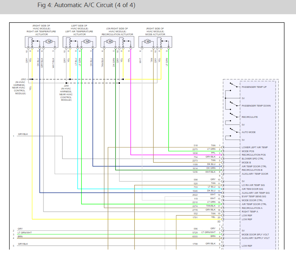Image resolution: width=296 pixels, height=256 pixels.
Task: Select the Auto Mode switch symbol
Action: coord(234,130)
